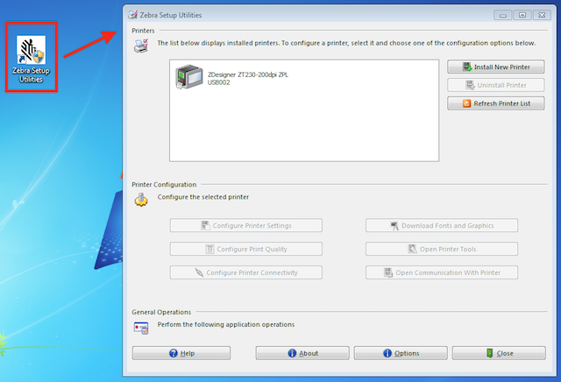Open the About dialog

pyautogui.click(x=302, y=353)
